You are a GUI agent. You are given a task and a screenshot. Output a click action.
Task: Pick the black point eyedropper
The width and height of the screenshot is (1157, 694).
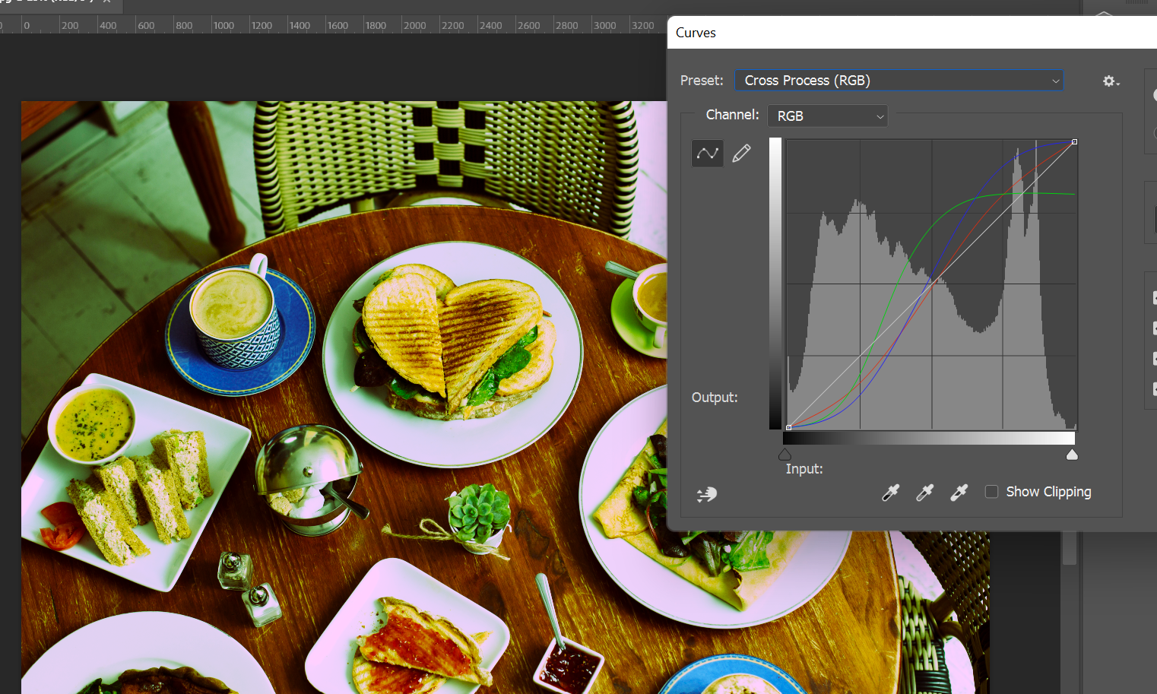(890, 493)
